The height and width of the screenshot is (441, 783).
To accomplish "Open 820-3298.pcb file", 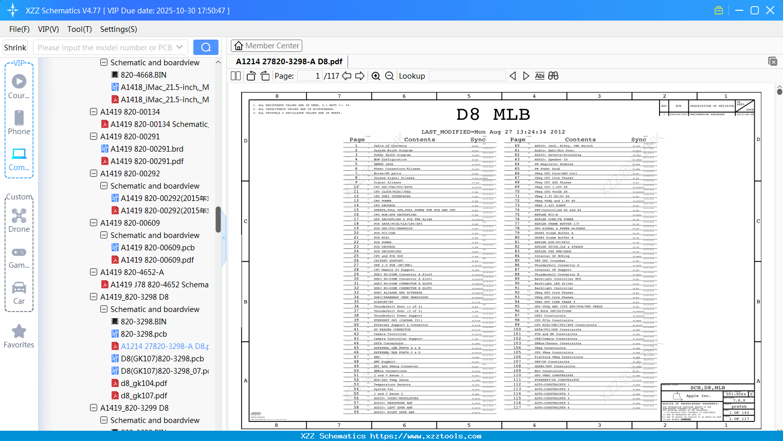I will tap(139, 334).
